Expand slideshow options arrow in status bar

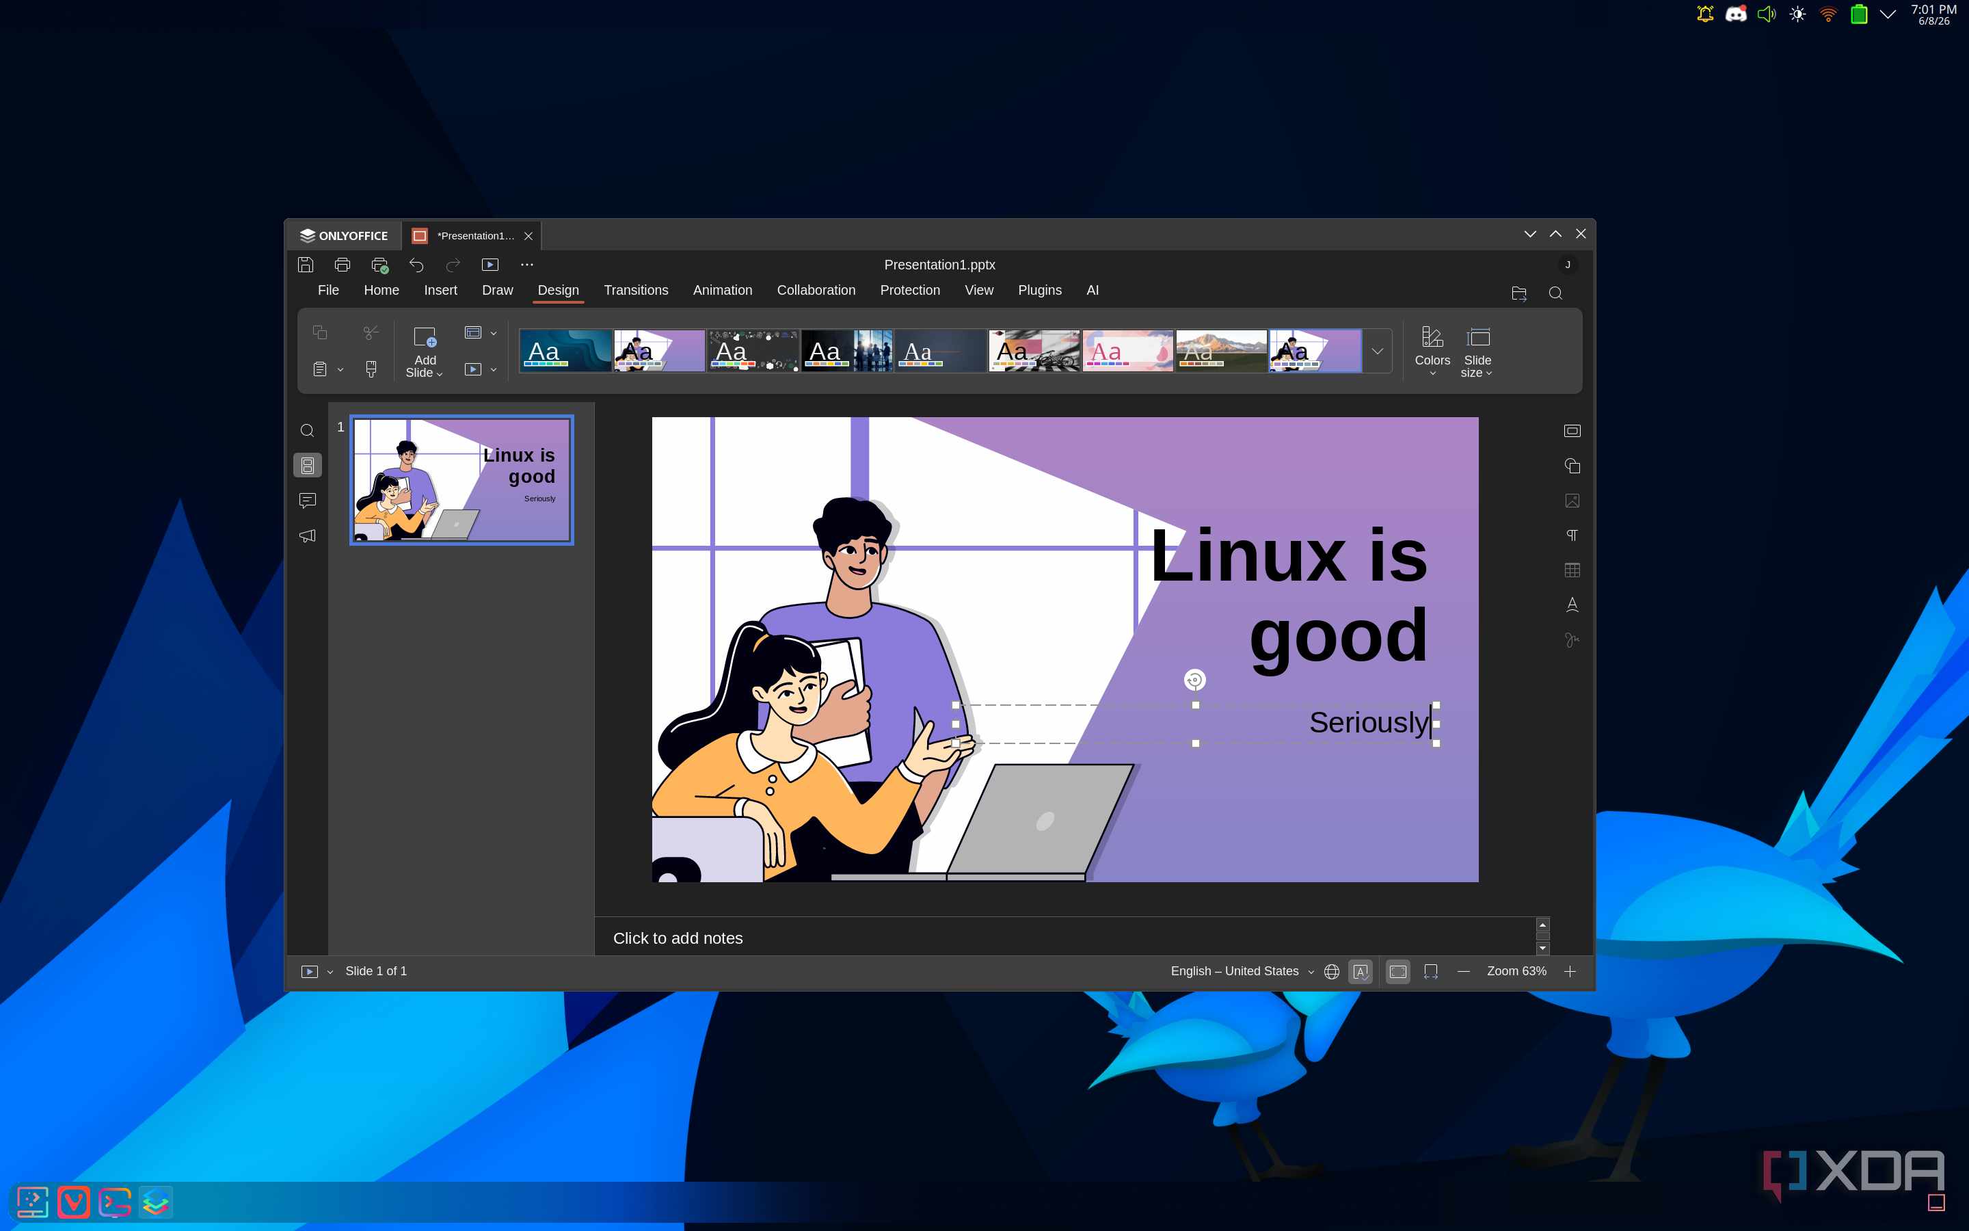point(330,972)
